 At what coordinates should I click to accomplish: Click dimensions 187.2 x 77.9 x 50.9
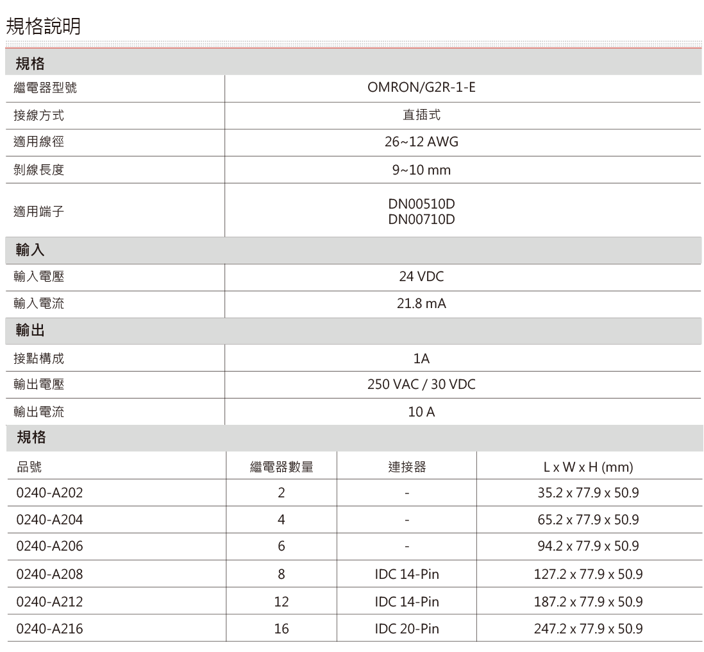pos(588,601)
